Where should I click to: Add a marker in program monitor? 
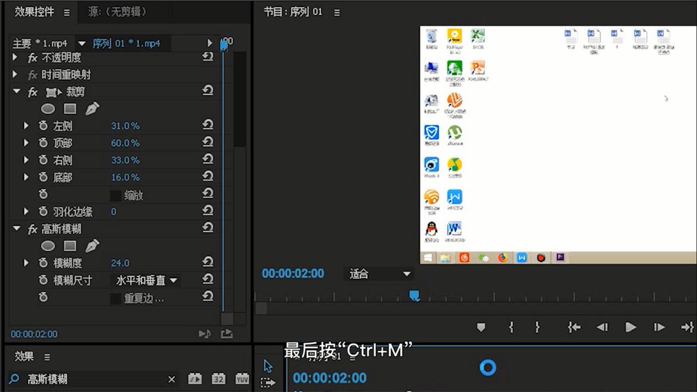pyautogui.click(x=481, y=327)
